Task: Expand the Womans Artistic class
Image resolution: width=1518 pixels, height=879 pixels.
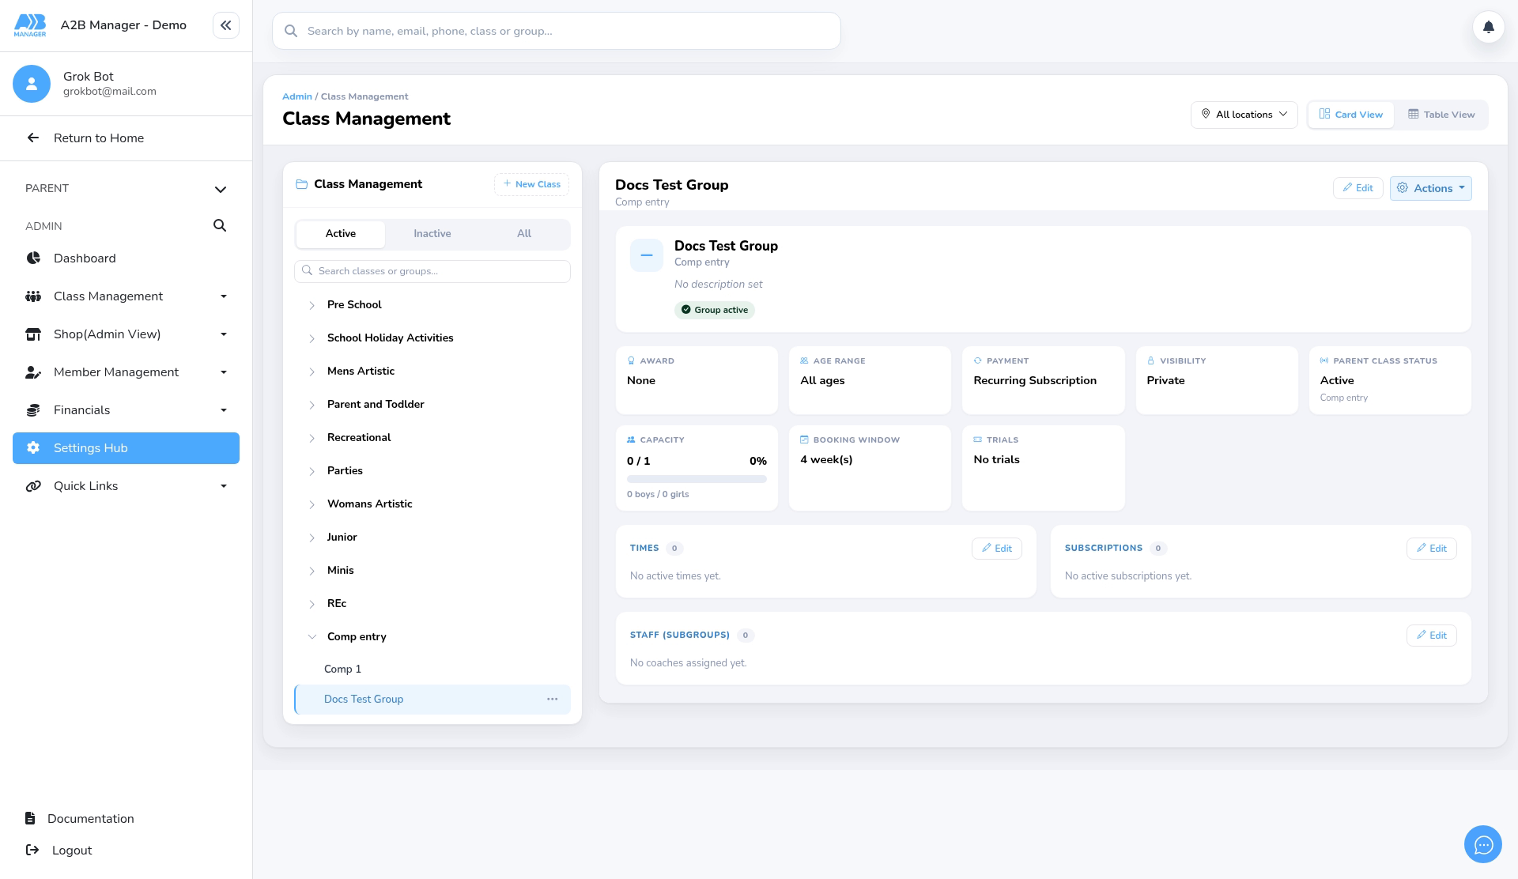Action: [312, 504]
